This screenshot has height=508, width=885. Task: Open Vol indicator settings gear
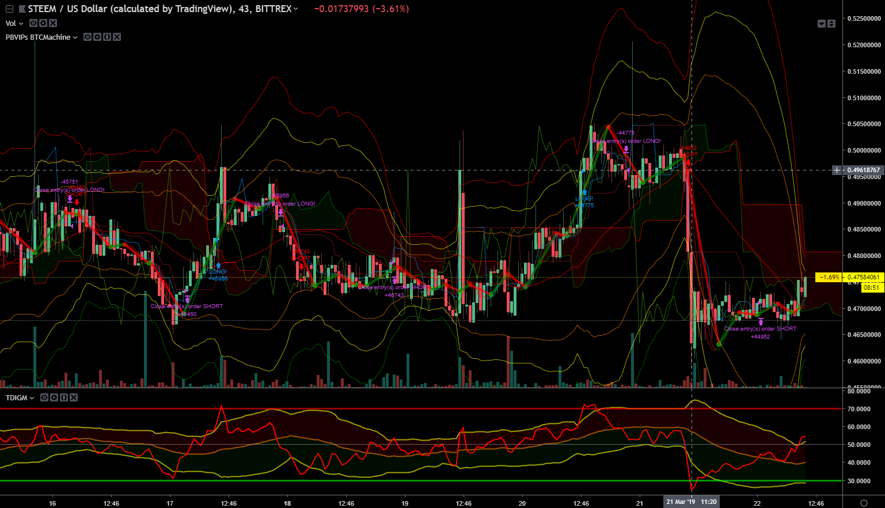(43, 23)
